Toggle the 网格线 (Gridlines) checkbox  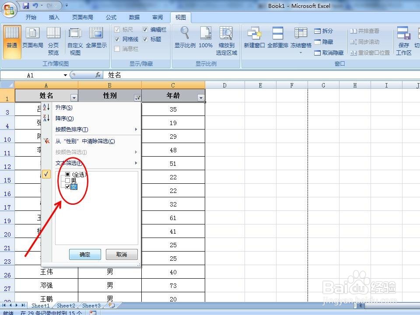tap(117, 39)
